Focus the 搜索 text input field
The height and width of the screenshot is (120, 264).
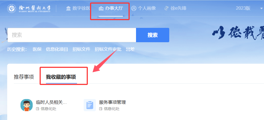pos(72,35)
